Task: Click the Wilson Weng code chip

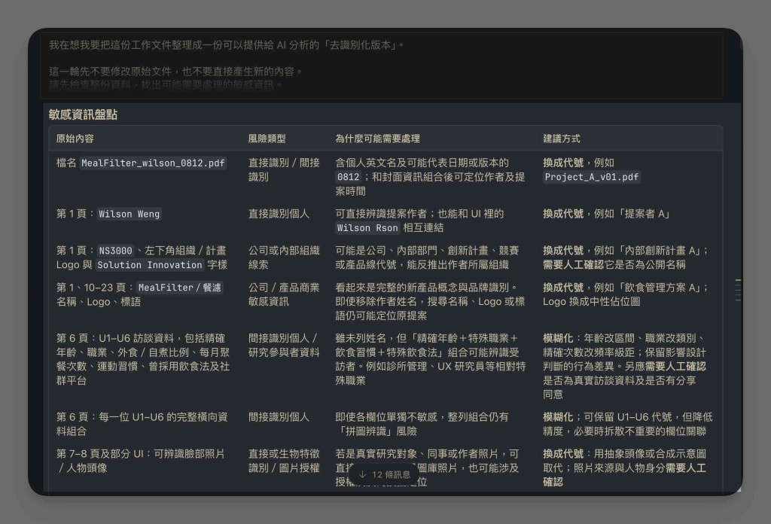Action: tap(129, 214)
